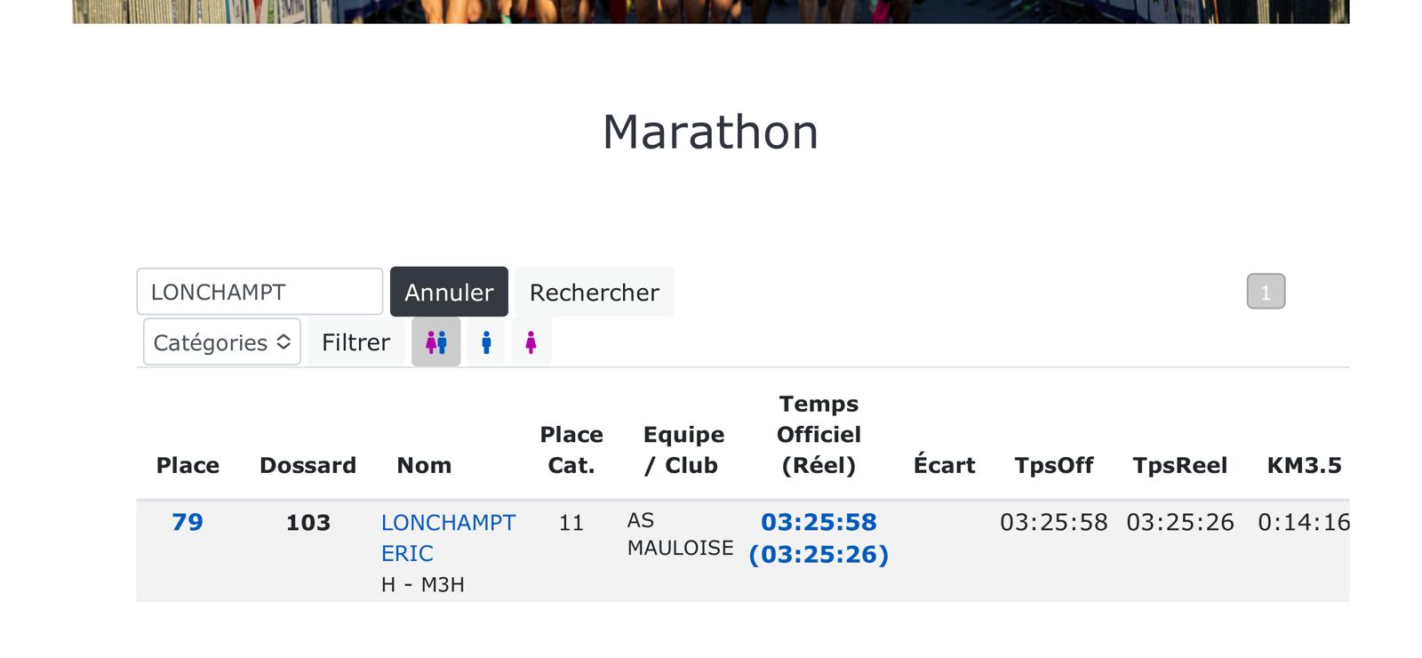
Task: Focus the LONCHAMPT search field
Action: (260, 292)
